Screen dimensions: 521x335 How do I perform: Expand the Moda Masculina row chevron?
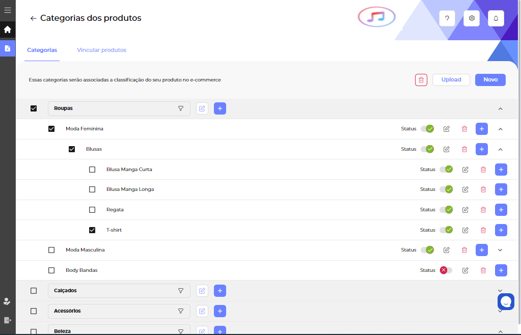(x=500, y=250)
